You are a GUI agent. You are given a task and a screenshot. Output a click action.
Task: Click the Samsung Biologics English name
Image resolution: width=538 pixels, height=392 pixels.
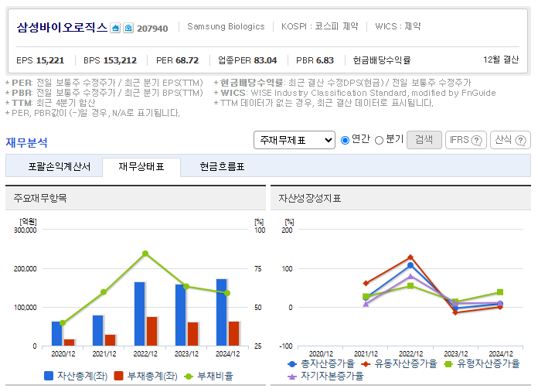point(226,26)
